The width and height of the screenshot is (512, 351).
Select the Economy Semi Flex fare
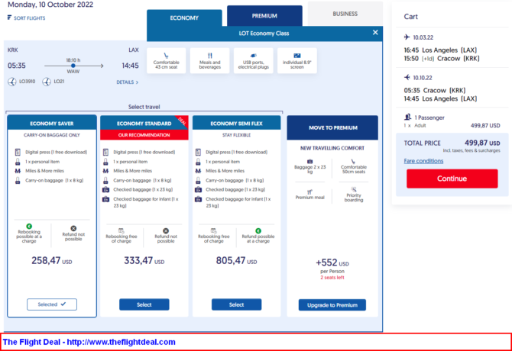[236, 304]
